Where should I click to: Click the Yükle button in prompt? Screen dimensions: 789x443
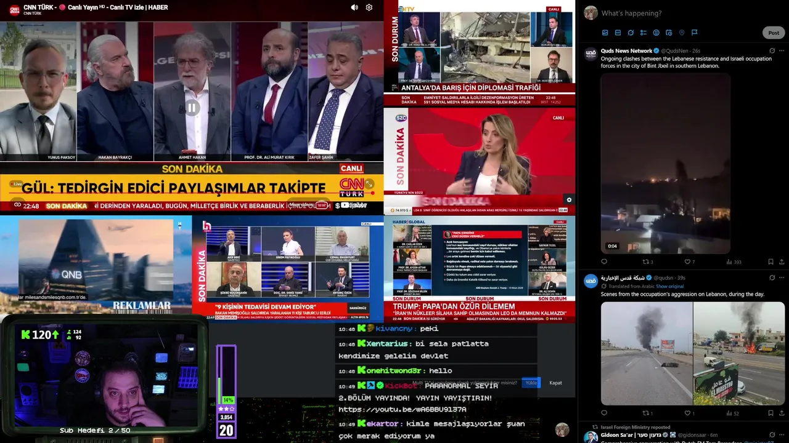click(531, 383)
